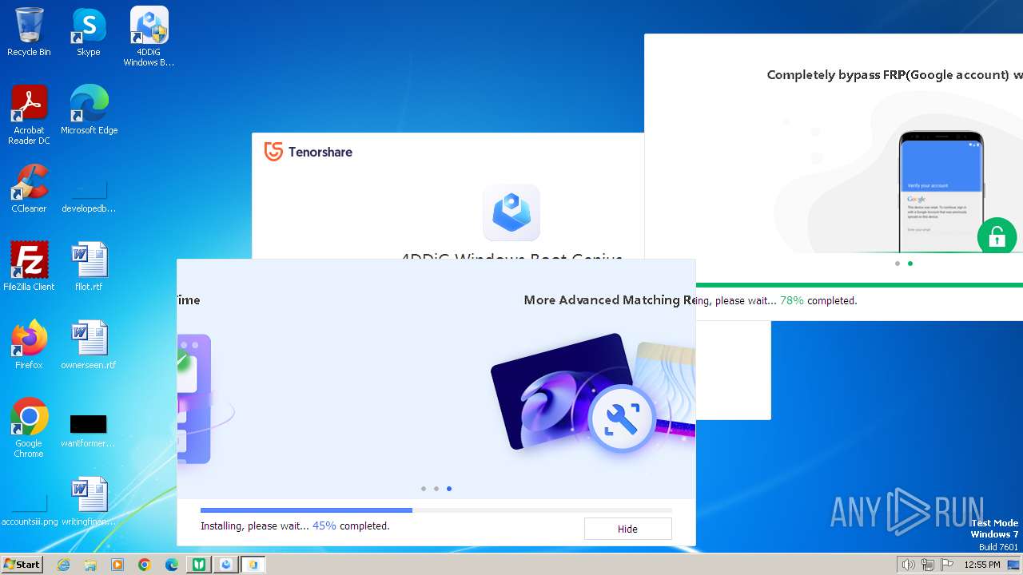Viewport: 1023px width, 575px height.
Task: Click the 4DDiG Boot Genius app logo
Action: [x=511, y=212]
